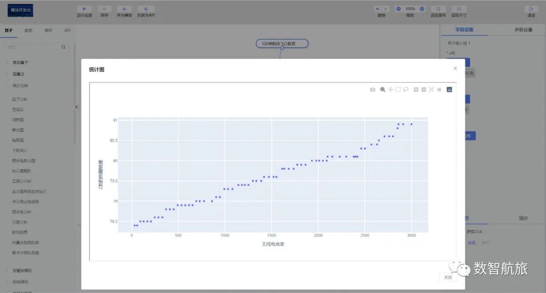The width and height of the screenshot is (546, 293).
Task: Click the 适应画布 fit canvas icon
Action: tap(438, 9)
